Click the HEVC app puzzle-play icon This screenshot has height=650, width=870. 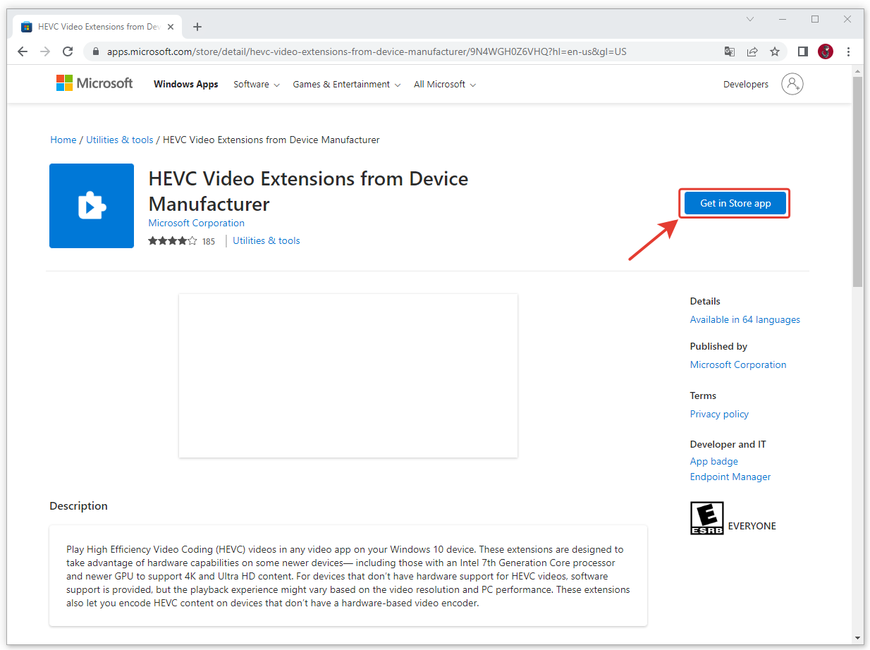pyautogui.click(x=92, y=206)
